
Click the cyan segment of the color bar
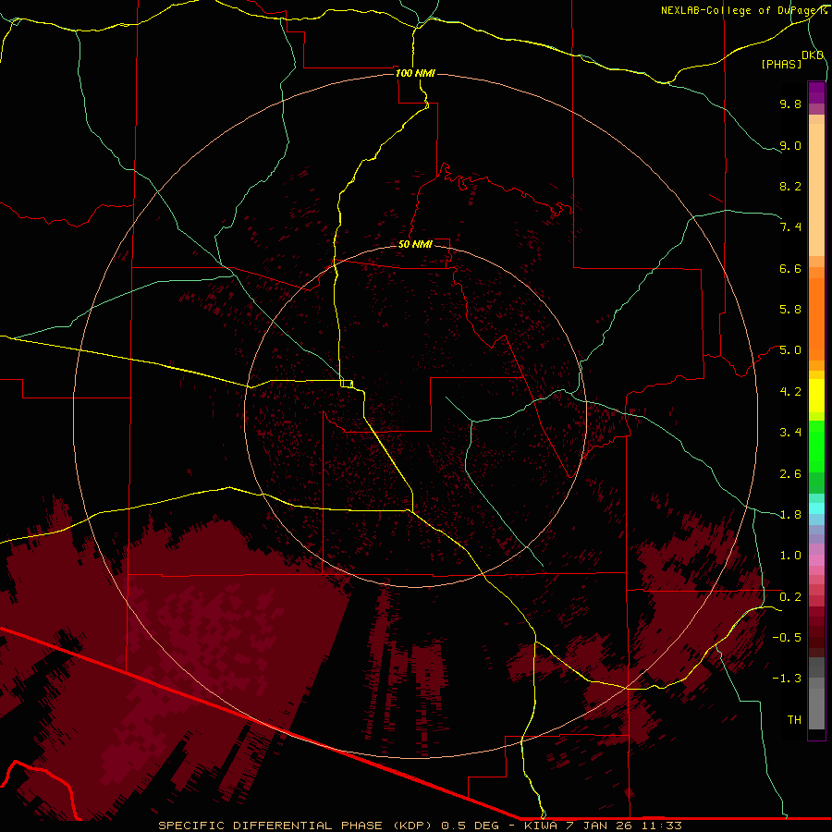click(x=816, y=508)
